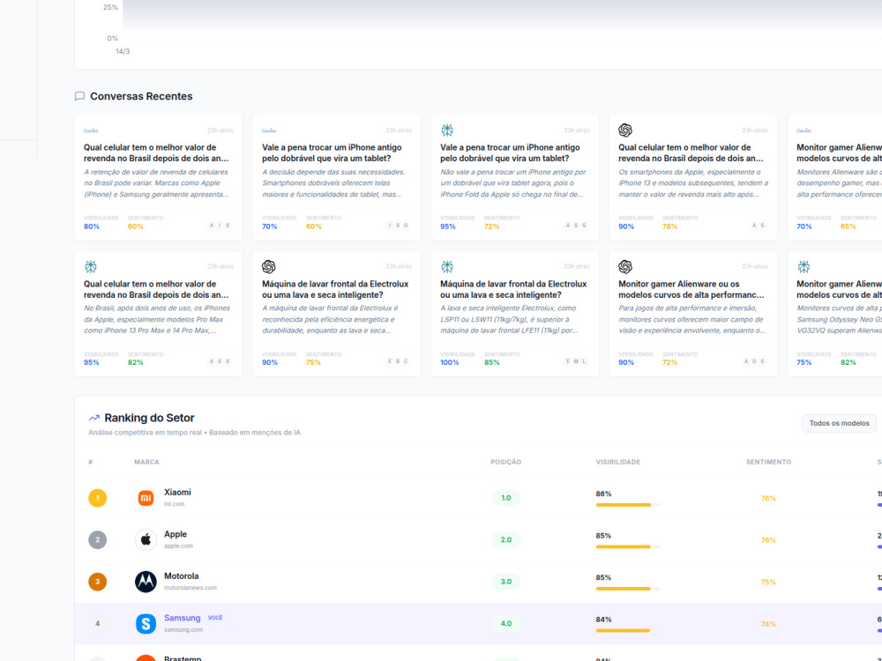The width and height of the screenshot is (882, 661).
Task: Open the 'Todos os modelos' filter dropdown
Action: coord(839,423)
